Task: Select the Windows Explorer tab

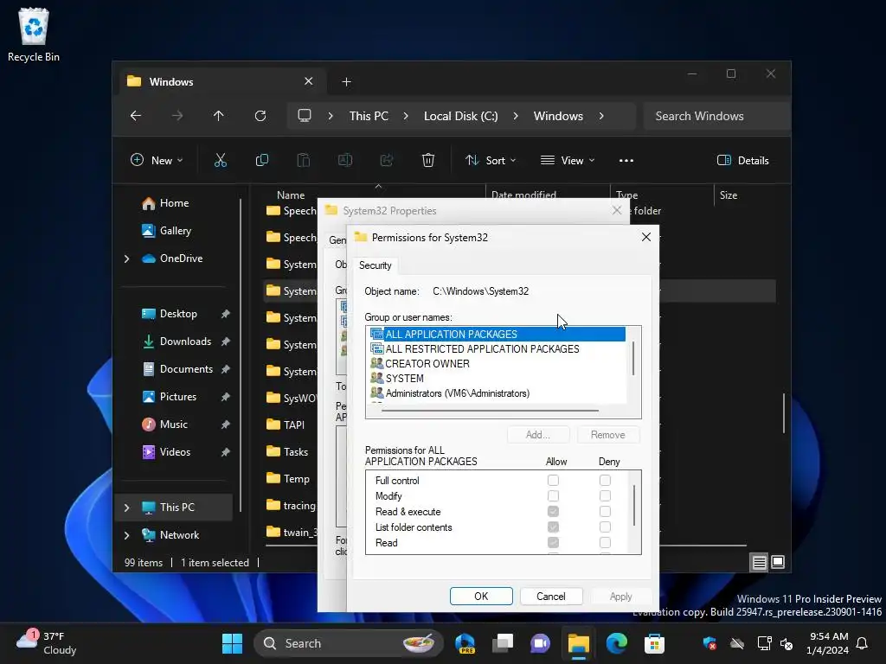Action: (x=221, y=82)
